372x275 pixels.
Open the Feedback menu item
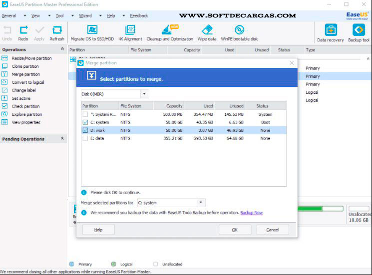tap(139, 15)
